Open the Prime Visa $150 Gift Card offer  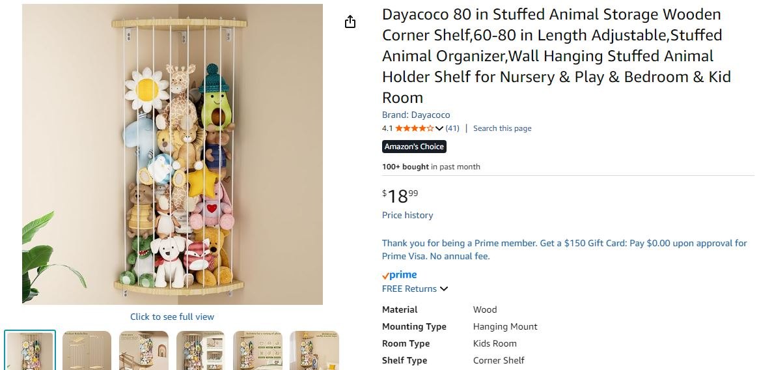point(564,249)
